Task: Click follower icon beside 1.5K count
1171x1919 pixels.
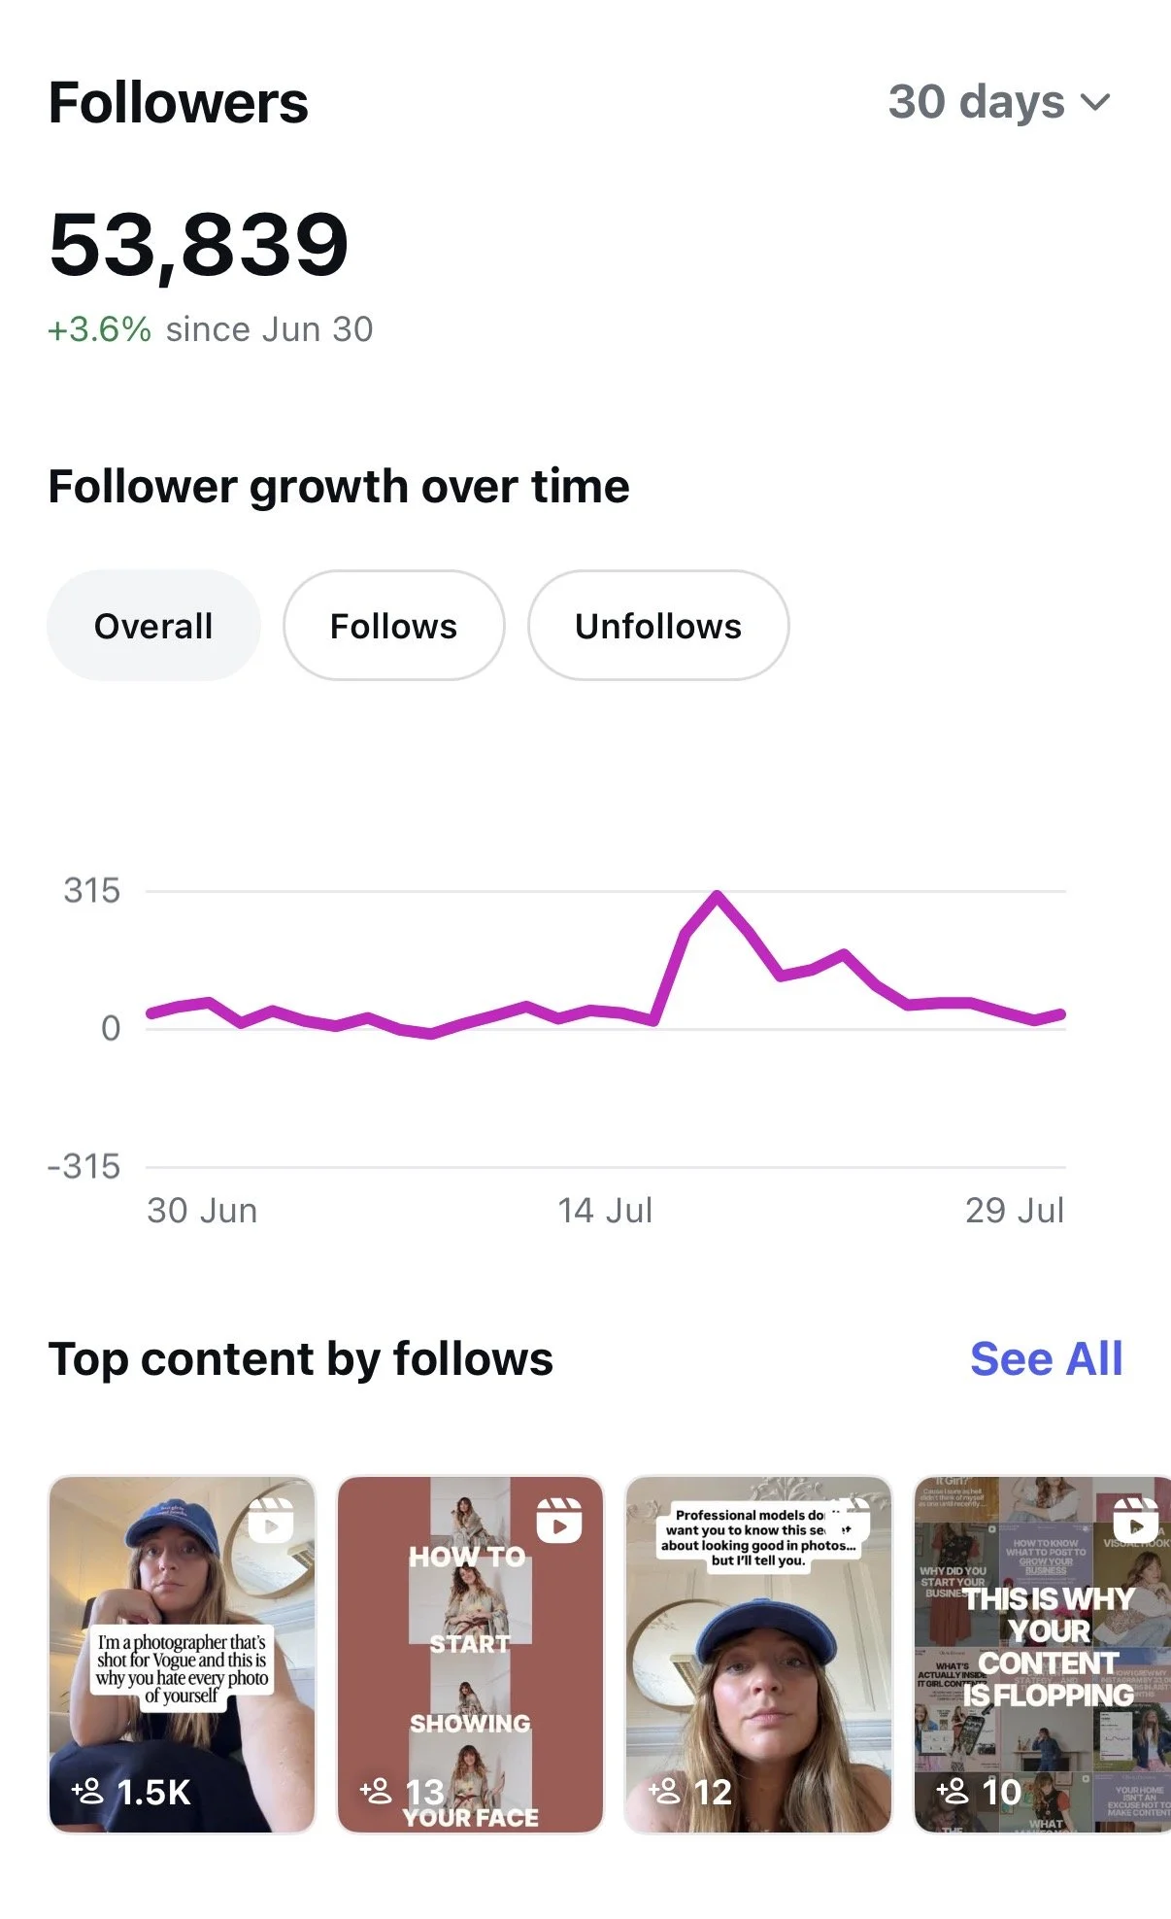Action: [x=87, y=1790]
